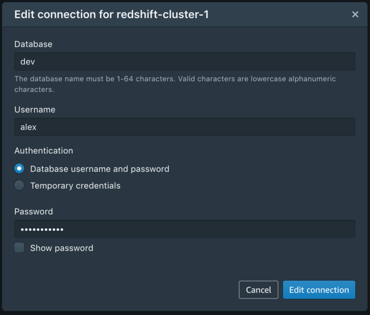The height and width of the screenshot is (315, 370).
Task: Confirm with the blue Edit connection button
Action: click(319, 290)
